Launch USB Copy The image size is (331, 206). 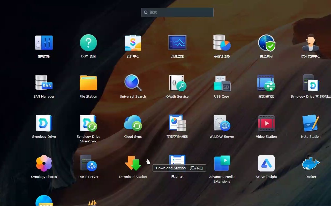(x=222, y=83)
